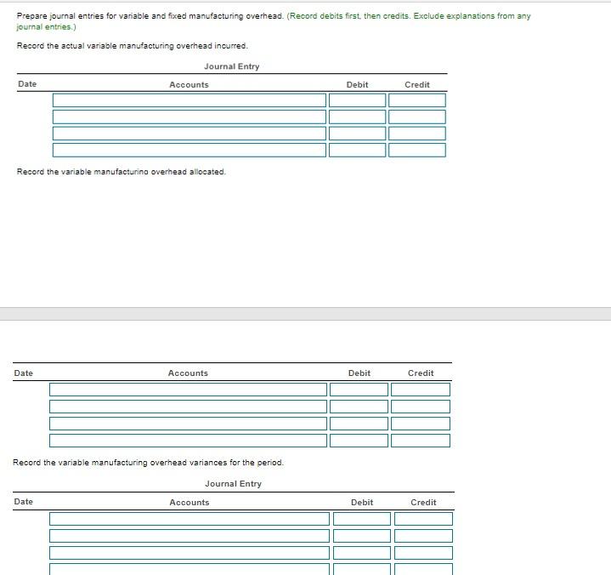Click "Accounts" header in middle allocated table
611x575 pixels.
coord(188,373)
